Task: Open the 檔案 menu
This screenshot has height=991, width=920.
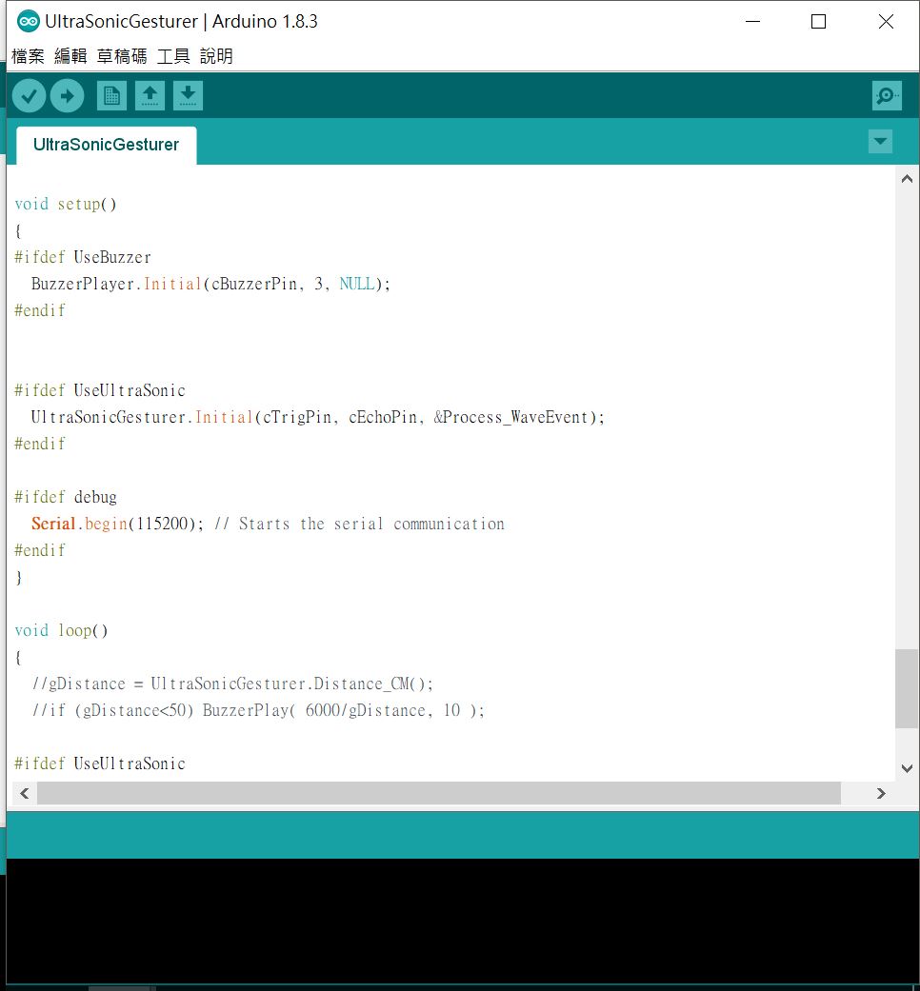Action: [x=28, y=56]
